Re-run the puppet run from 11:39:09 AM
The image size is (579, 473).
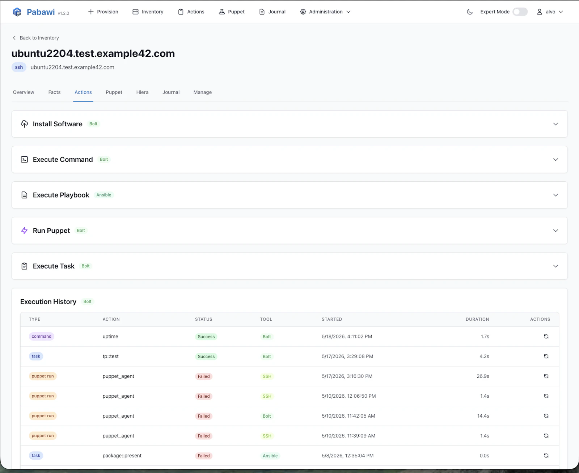click(546, 436)
